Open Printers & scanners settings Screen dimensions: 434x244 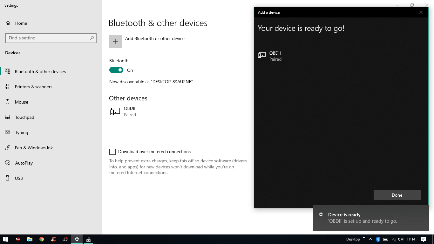pyautogui.click(x=33, y=87)
